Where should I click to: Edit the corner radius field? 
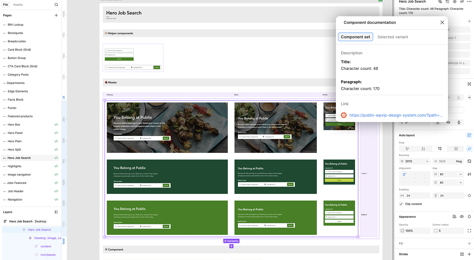(x=448, y=231)
